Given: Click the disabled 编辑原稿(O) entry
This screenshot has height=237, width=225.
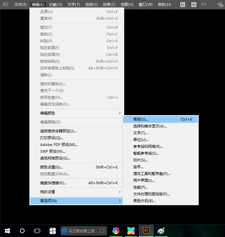Looking at the screenshot, I should (76, 122).
